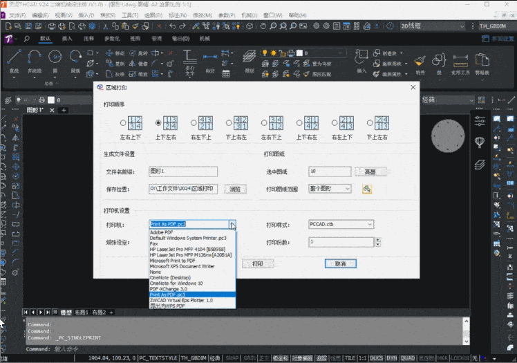This screenshot has width=517, height=363.
Task: Switch to the 输出(O) ribbon tab
Action: 180,39
